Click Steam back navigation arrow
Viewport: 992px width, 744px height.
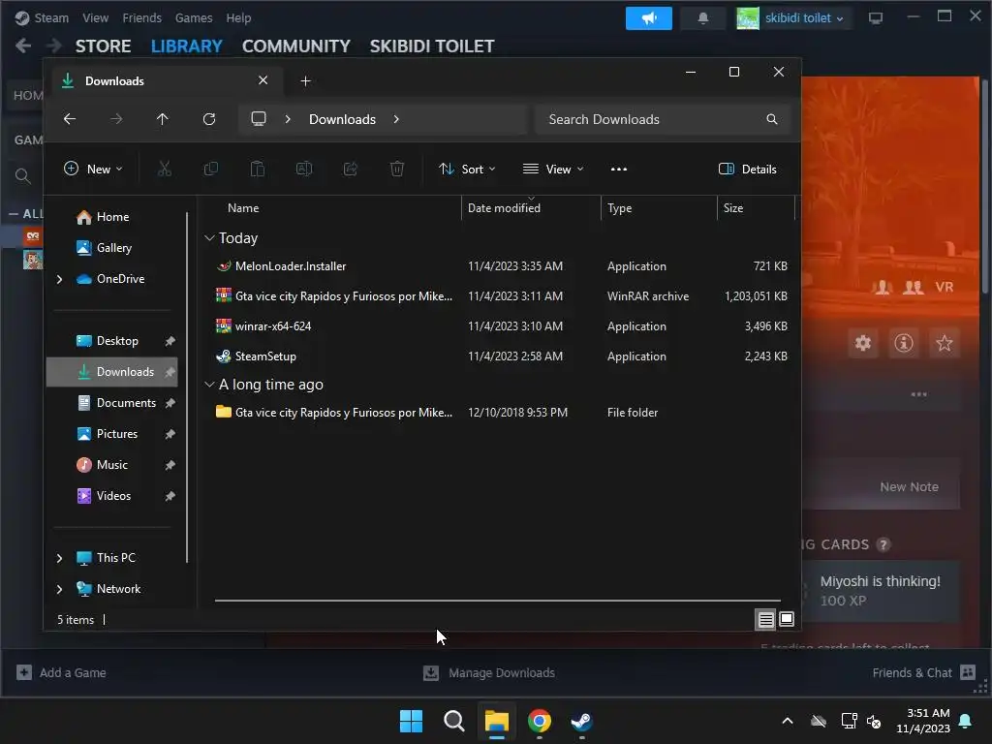23,46
